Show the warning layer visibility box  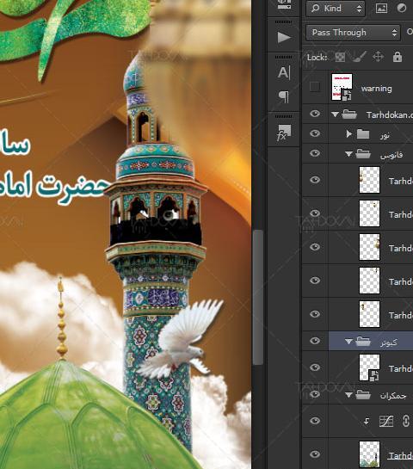coord(315,87)
